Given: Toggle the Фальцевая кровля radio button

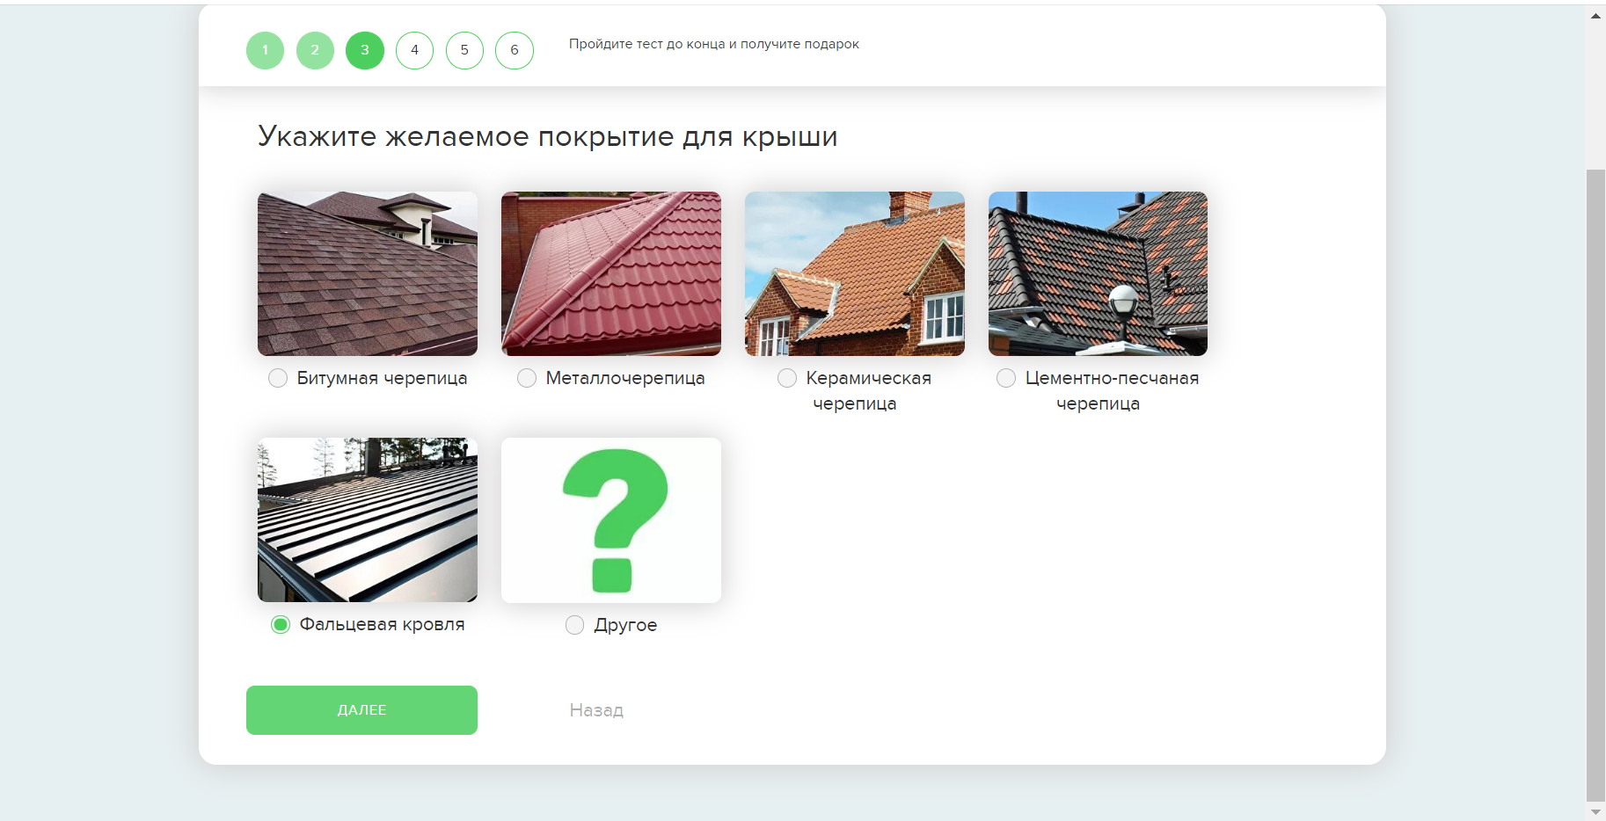Looking at the screenshot, I should click(x=281, y=624).
